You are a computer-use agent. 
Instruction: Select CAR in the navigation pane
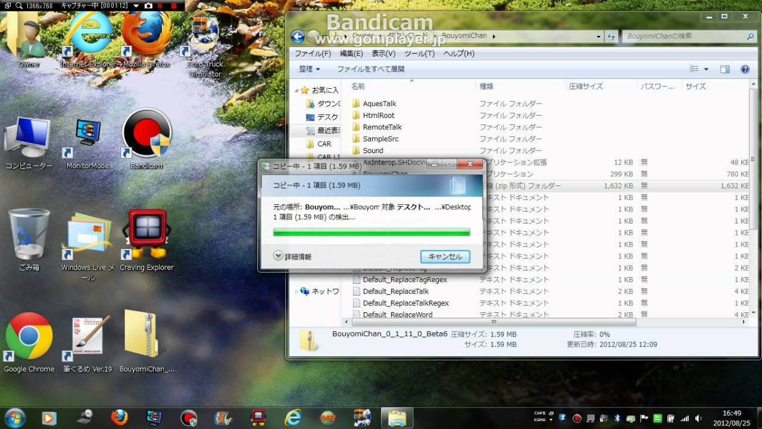[324, 144]
